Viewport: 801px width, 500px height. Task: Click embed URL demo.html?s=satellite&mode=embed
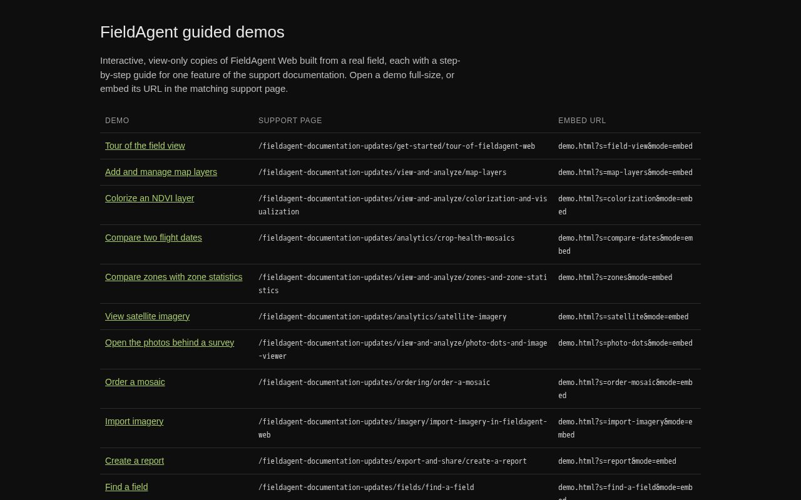point(623,317)
